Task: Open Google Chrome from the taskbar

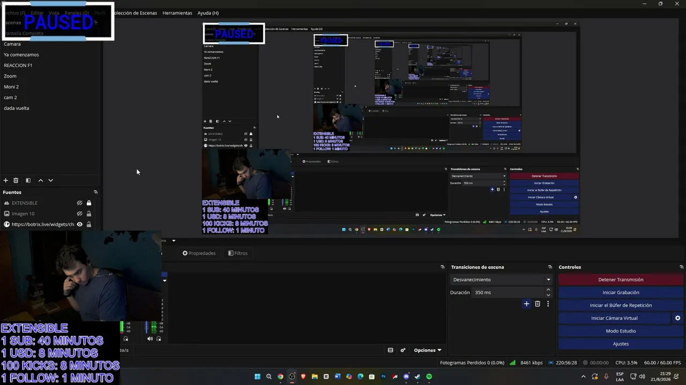Action: [280, 376]
